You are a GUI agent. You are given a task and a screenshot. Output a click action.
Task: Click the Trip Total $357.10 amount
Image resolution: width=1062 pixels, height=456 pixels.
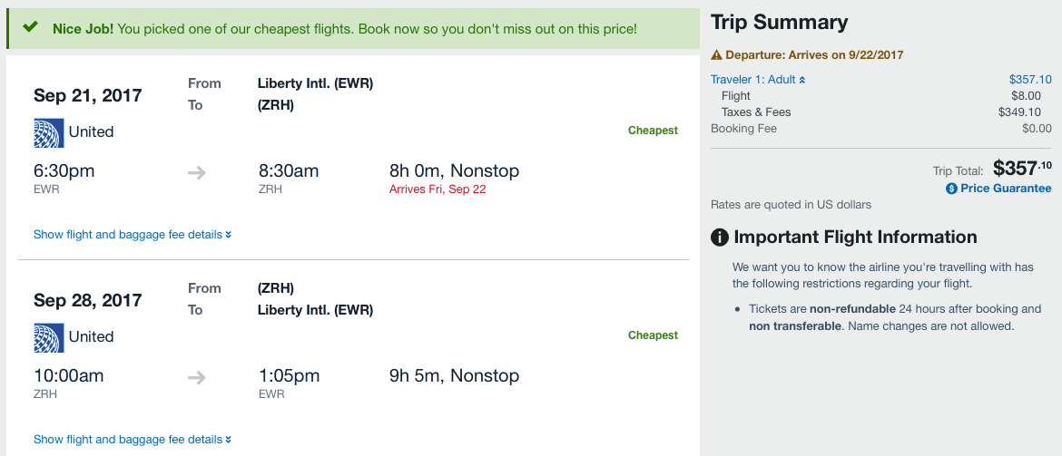click(1022, 168)
